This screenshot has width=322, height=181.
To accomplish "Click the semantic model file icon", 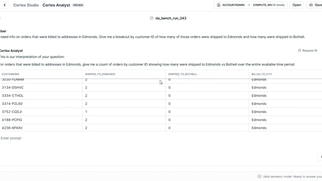I will point(151,18).
